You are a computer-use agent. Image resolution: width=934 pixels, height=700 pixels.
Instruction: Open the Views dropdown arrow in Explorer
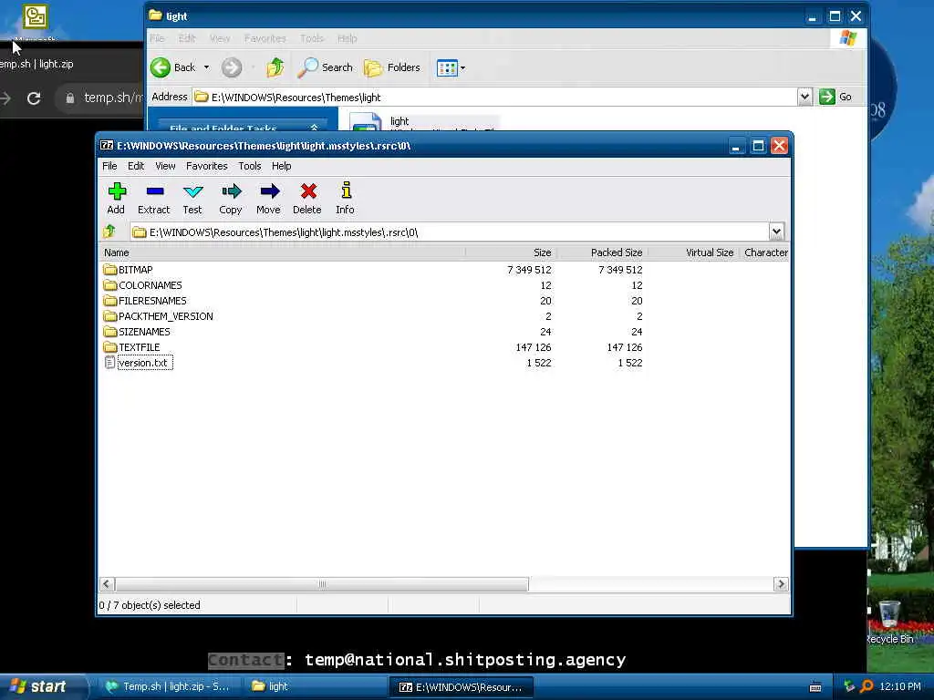pos(462,67)
